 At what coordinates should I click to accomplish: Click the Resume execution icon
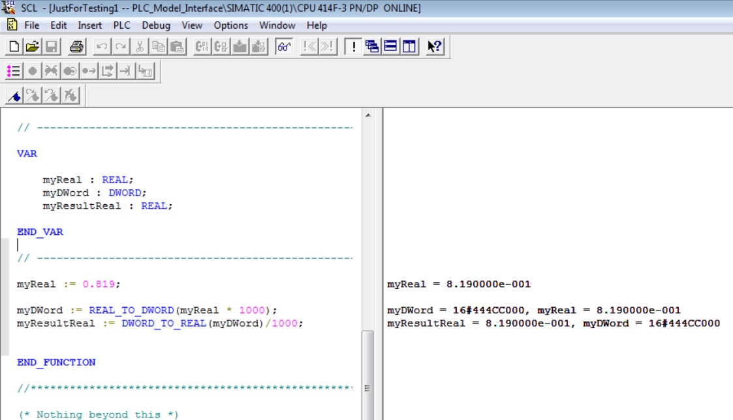tap(89, 71)
